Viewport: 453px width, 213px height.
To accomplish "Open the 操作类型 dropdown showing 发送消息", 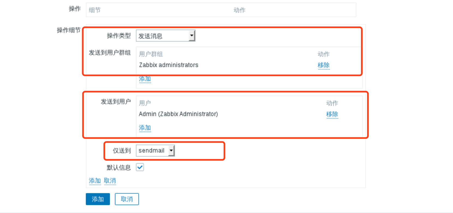I will coord(165,36).
